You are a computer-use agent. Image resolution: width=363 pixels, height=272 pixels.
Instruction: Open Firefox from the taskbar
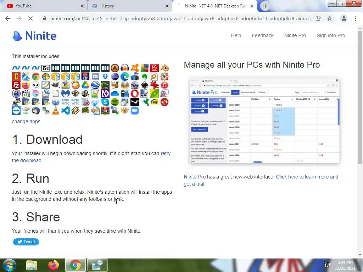click(54, 265)
